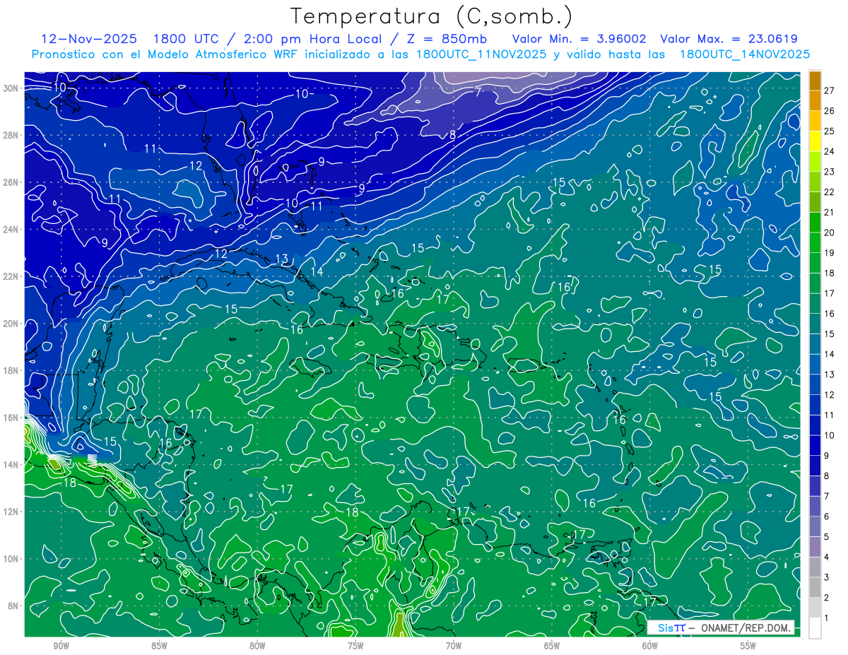The width and height of the screenshot is (848, 655).
Task: Click the '60W' longitude label
Action: (650, 646)
